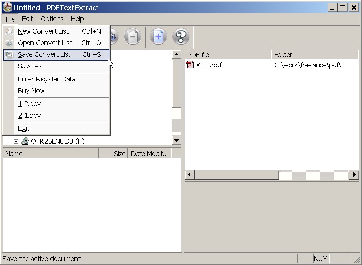Select 06_3.pdf in the PDF list

208,65
